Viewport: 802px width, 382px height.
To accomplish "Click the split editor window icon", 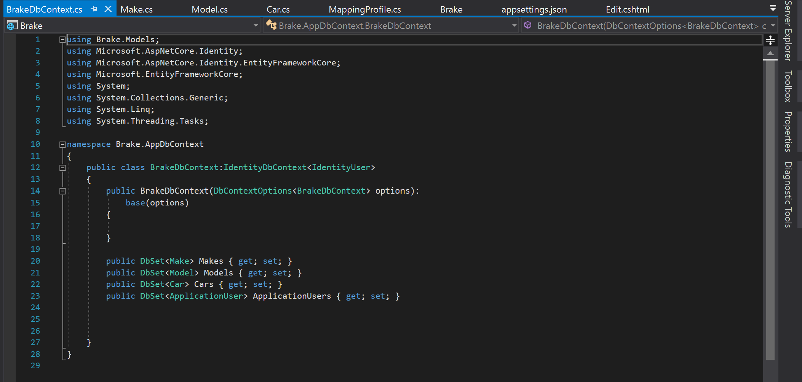I will point(770,40).
